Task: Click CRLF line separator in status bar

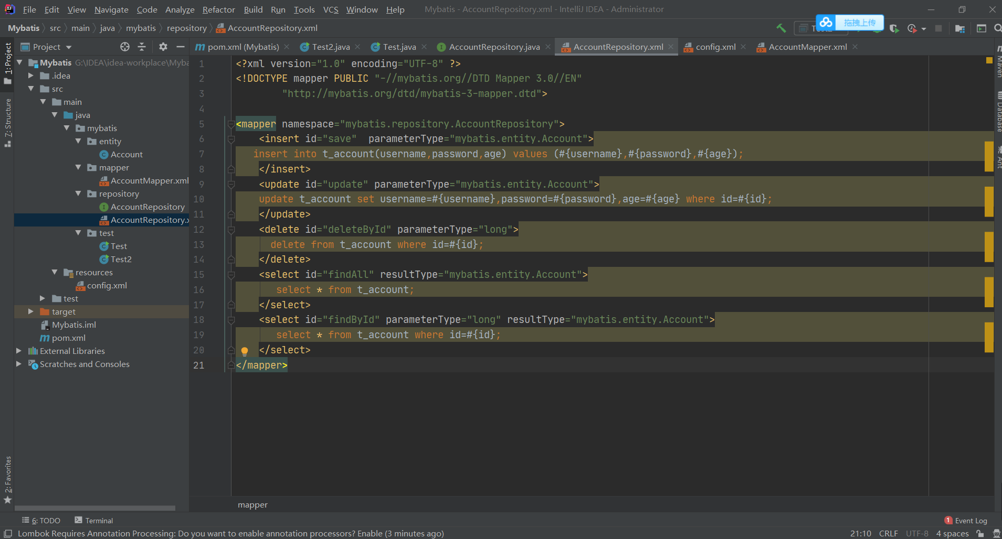Action: [888, 533]
